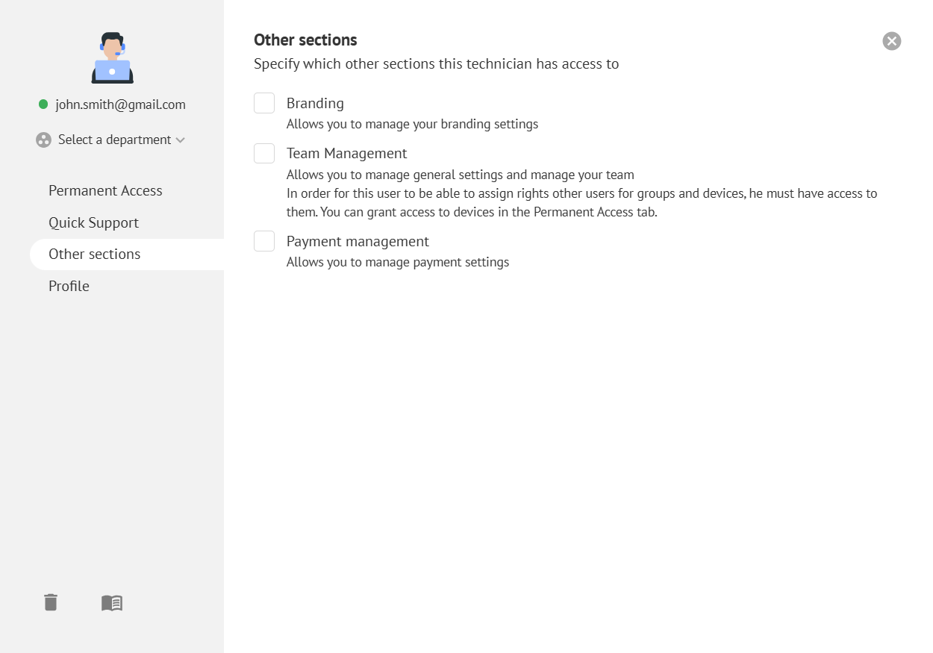
Task: Select the Other sections sidebar item
Action: 94,254
